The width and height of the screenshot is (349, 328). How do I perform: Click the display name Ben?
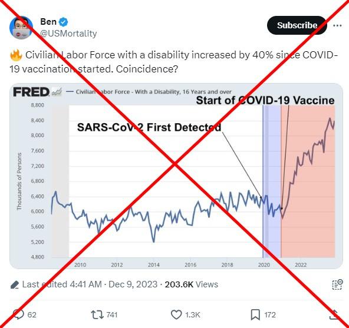click(48, 22)
